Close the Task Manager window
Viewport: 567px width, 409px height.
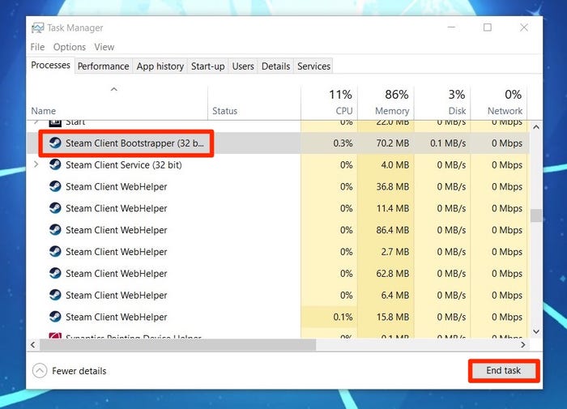(x=524, y=27)
